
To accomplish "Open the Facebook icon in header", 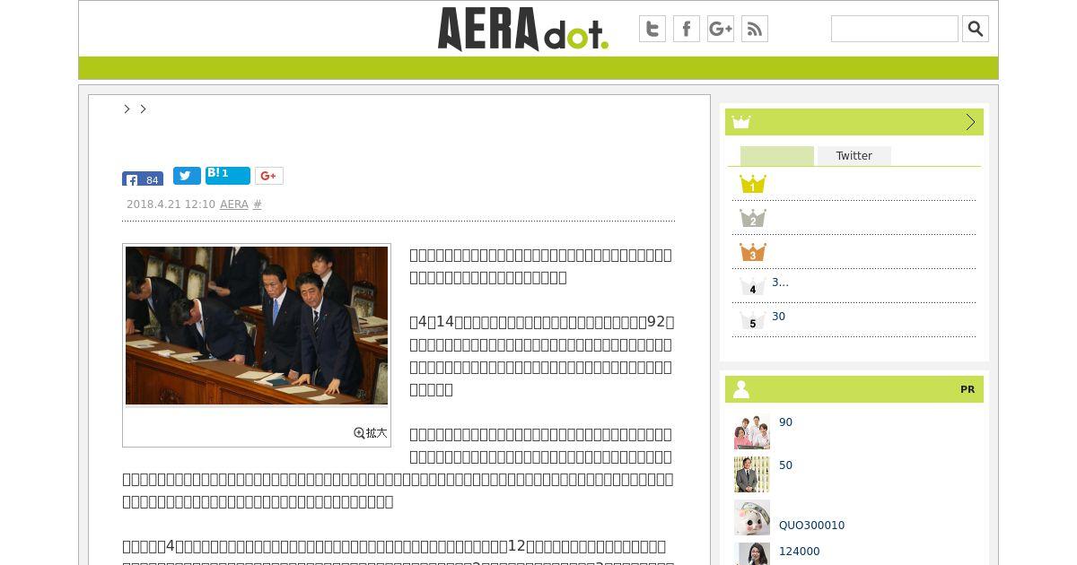I will tap(687, 29).
